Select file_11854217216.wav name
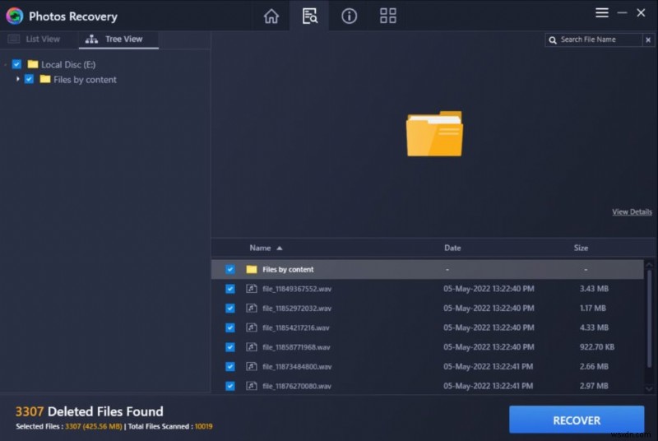658x441 pixels. coord(296,327)
